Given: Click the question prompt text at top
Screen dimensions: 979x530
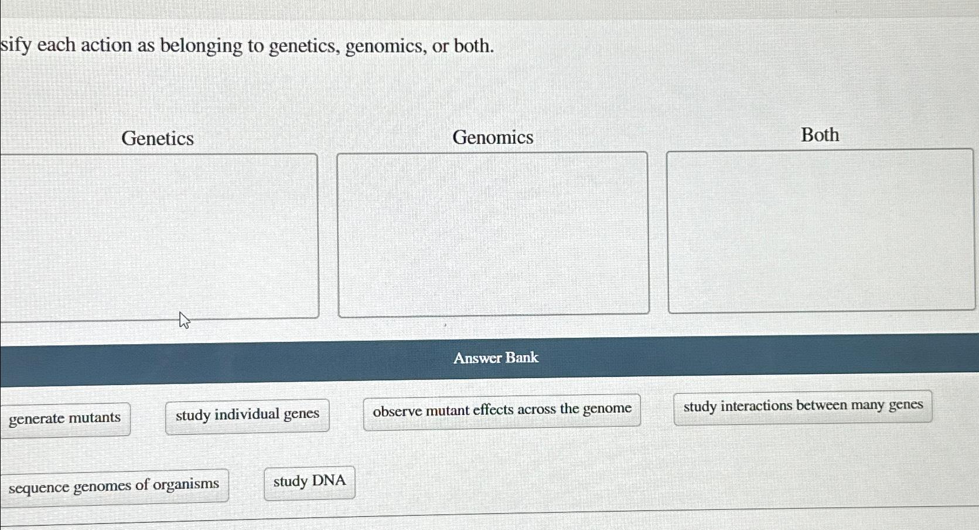Looking at the screenshot, I should click(246, 46).
